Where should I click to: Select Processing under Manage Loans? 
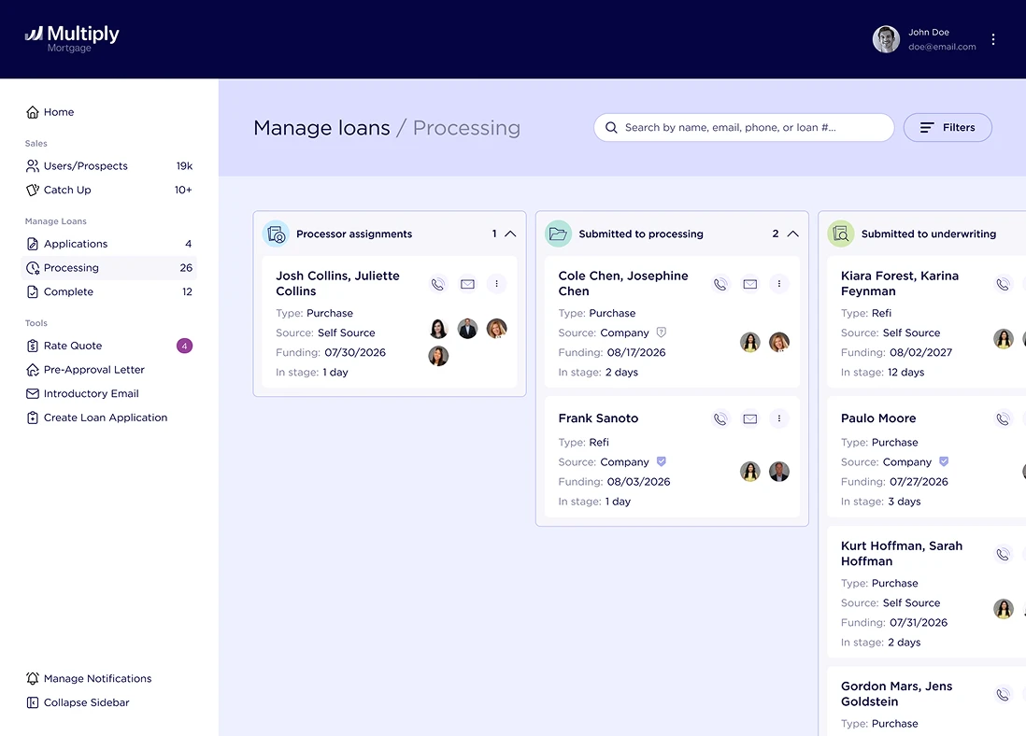108,267
